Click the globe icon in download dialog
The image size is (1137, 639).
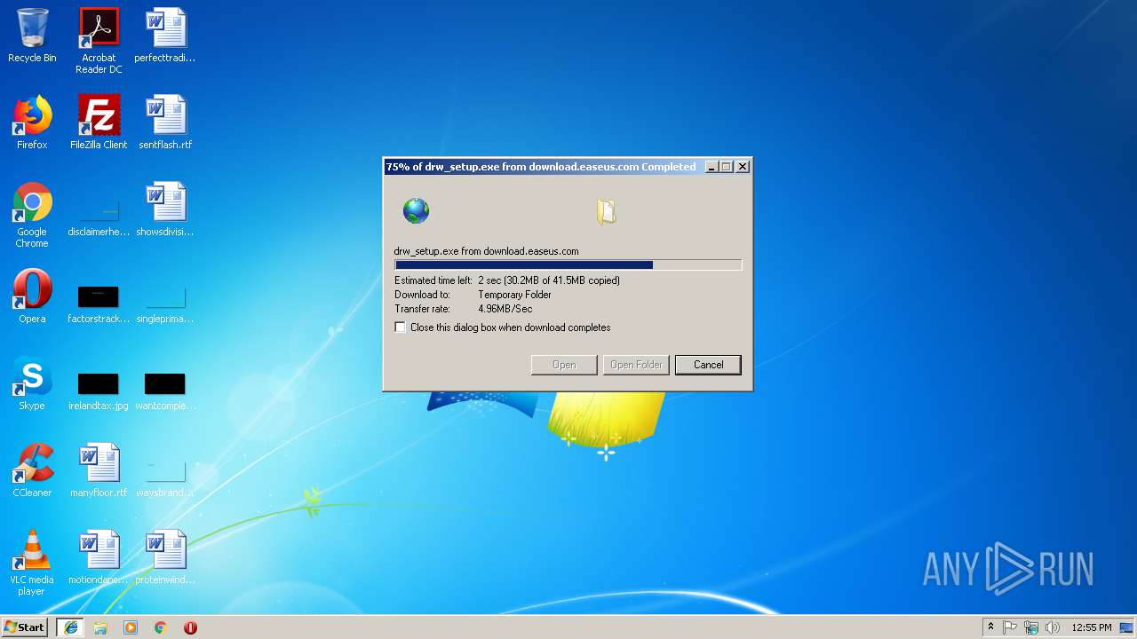pyautogui.click(x=416, y=211)
